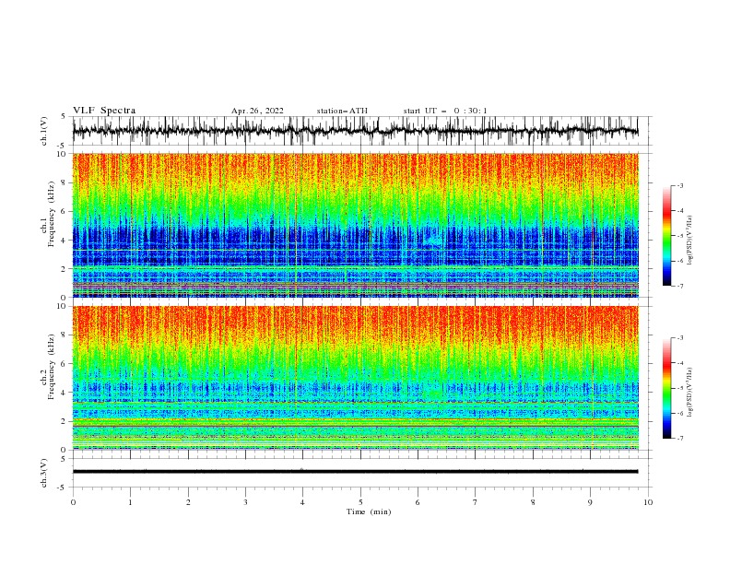Click the time axis tick label "9"
The height and width of the screenshot is (564, 730).
pyautogui.click(x=590, y=502)
